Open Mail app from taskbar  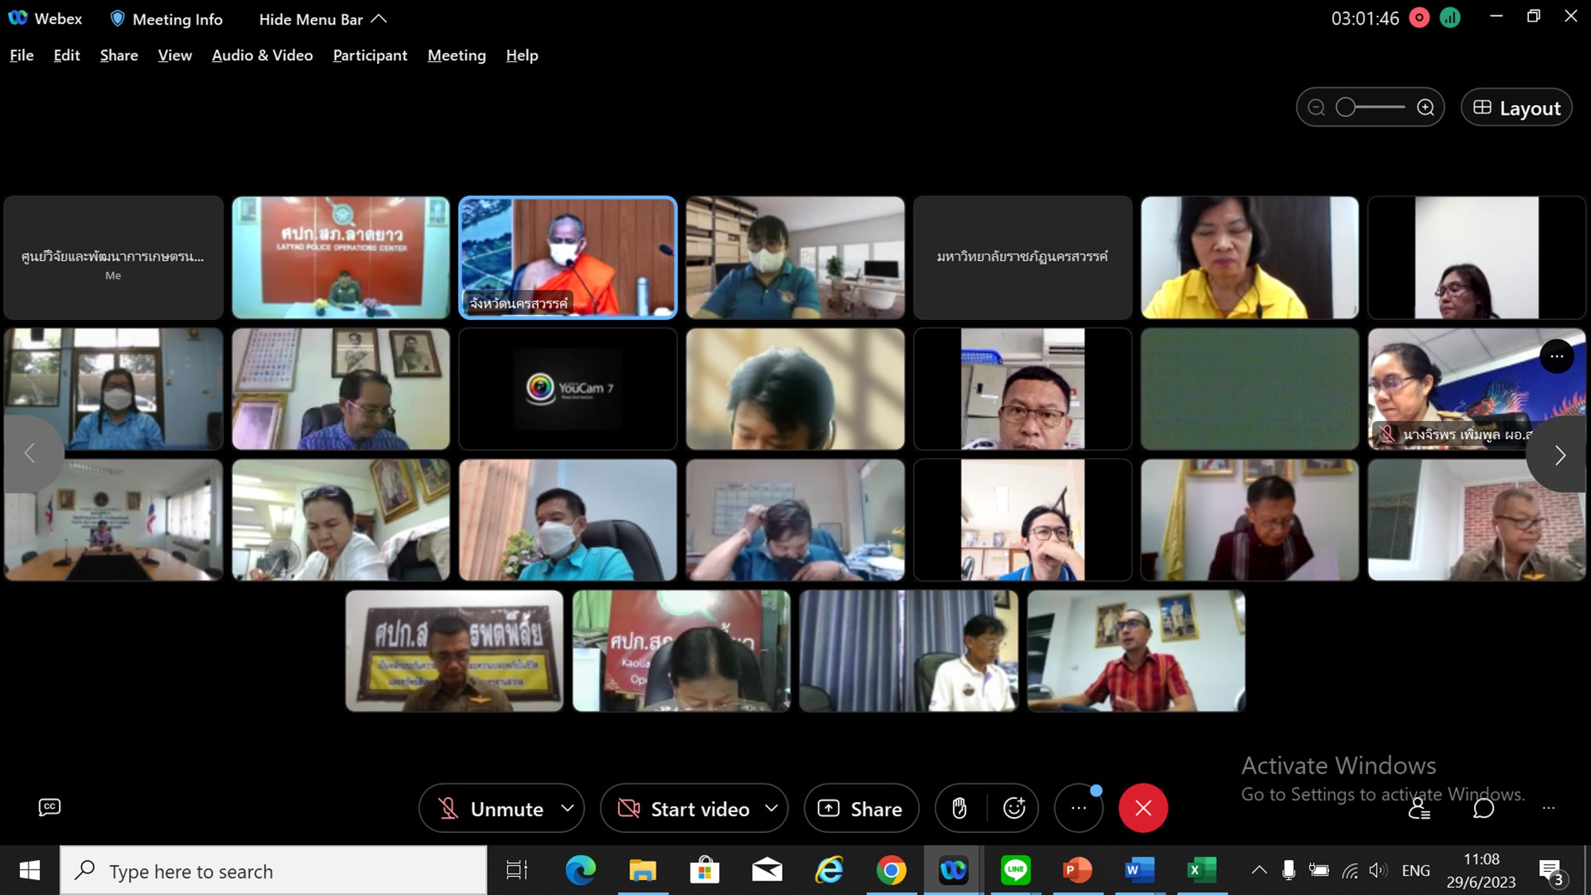(767, 871)
